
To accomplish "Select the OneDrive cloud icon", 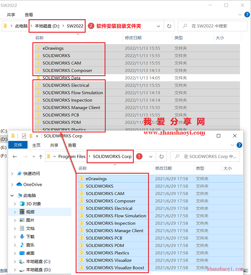I will (x=19, y=185).
